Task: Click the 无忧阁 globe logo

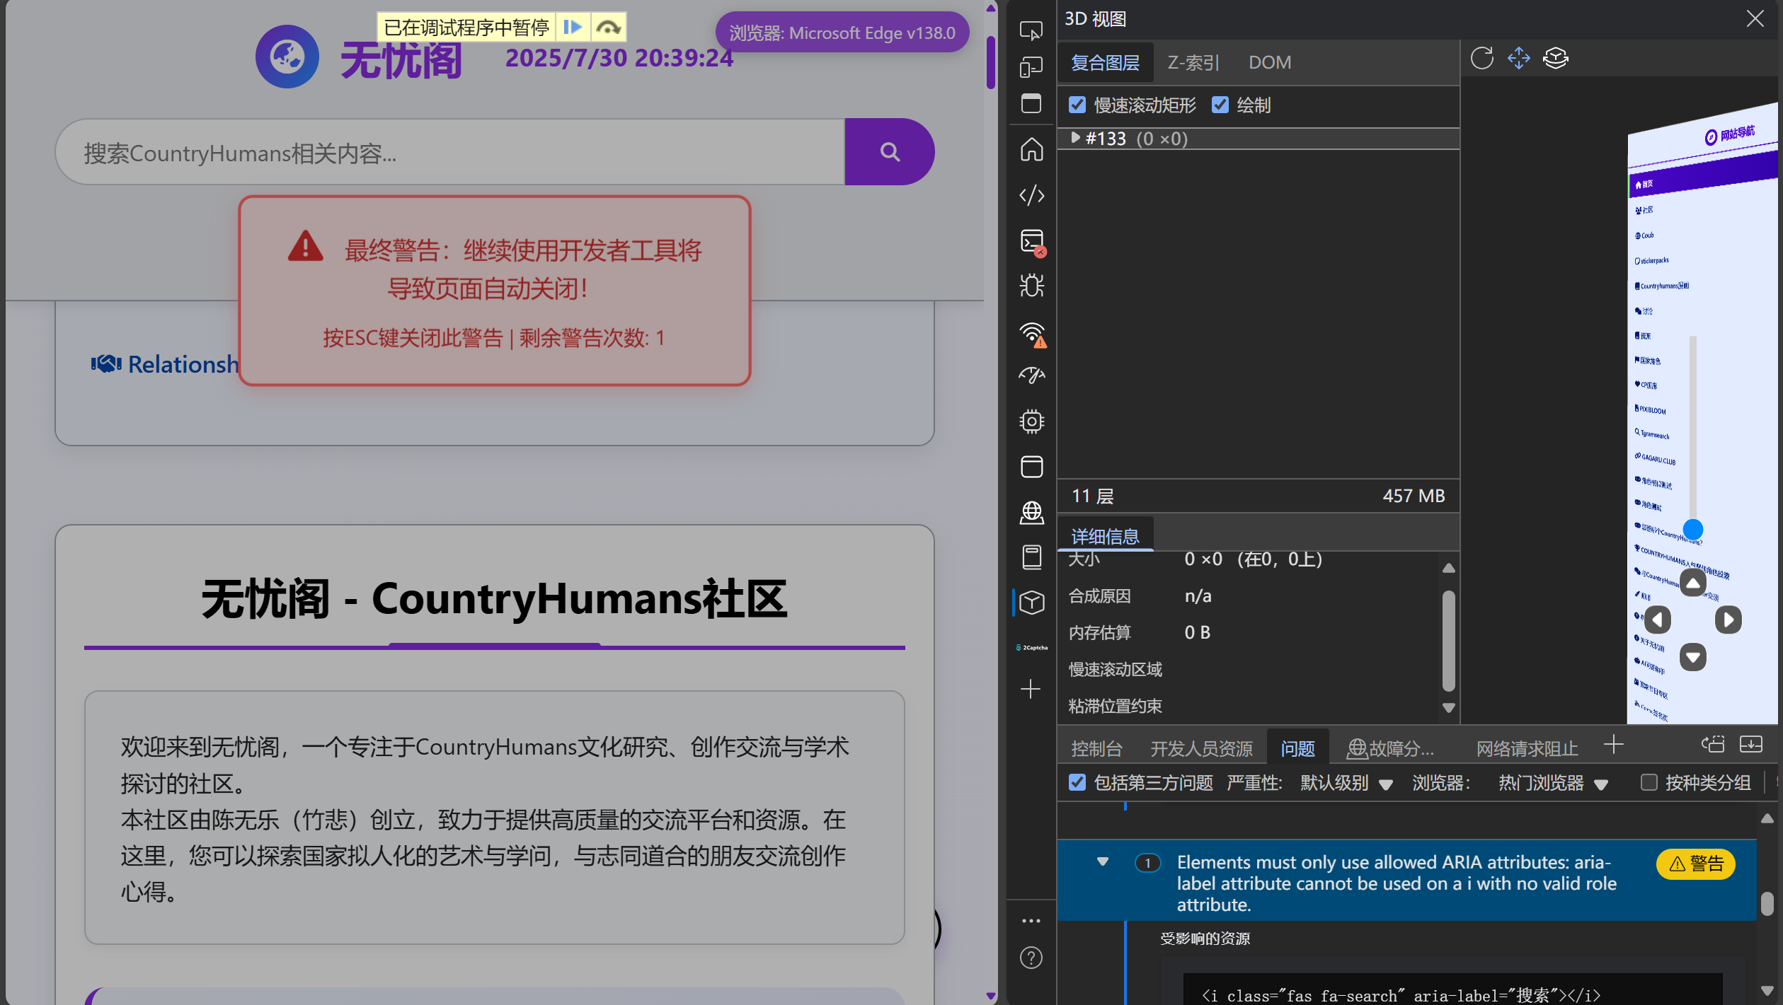Action: [287, 57]
